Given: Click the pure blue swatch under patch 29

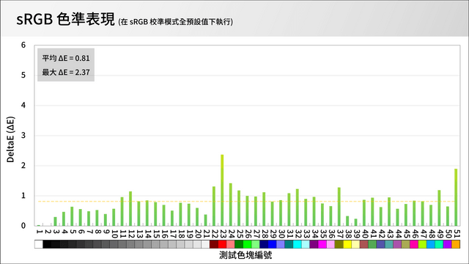Looking at the screenshot, I should pyautogui.click(x=273, y=244).
